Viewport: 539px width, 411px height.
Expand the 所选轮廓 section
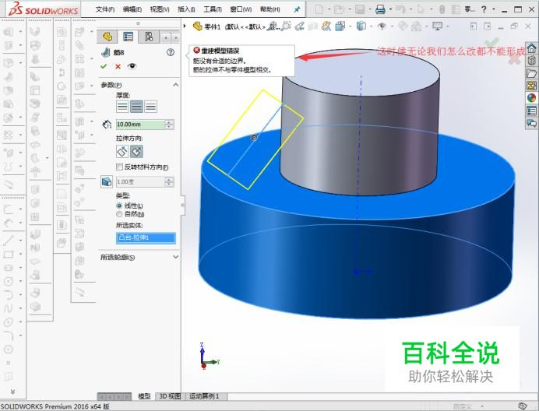coord(176,257)
